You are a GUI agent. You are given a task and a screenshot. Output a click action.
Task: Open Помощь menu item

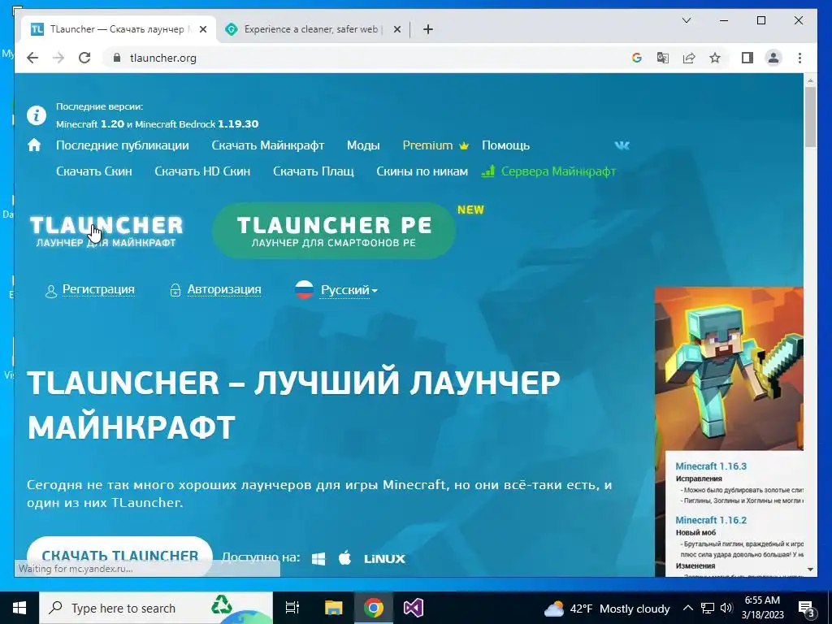505,145
